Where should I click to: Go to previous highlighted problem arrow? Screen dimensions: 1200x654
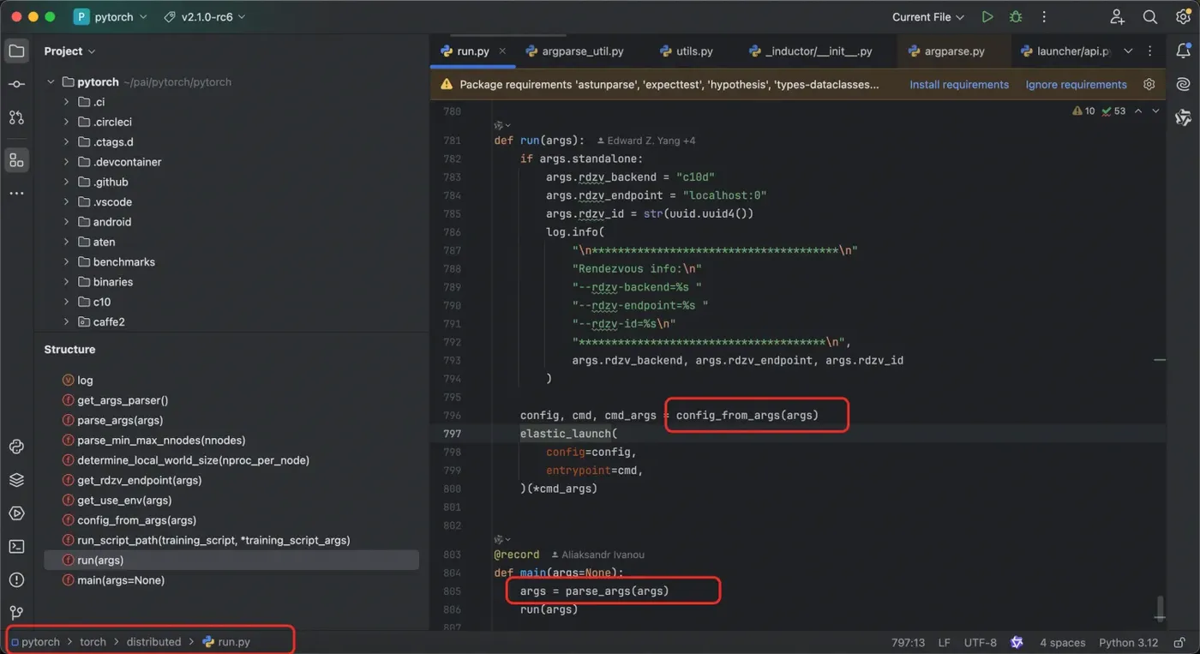[x=1138, y=111]
